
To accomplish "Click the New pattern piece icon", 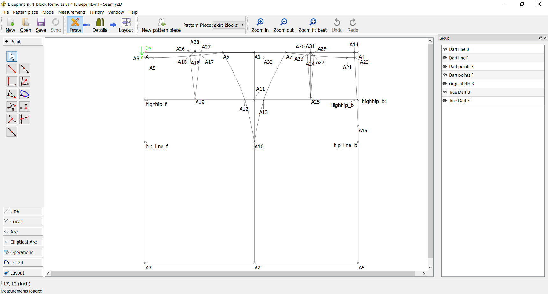I will pyautogui.click(x=161, y=25).
